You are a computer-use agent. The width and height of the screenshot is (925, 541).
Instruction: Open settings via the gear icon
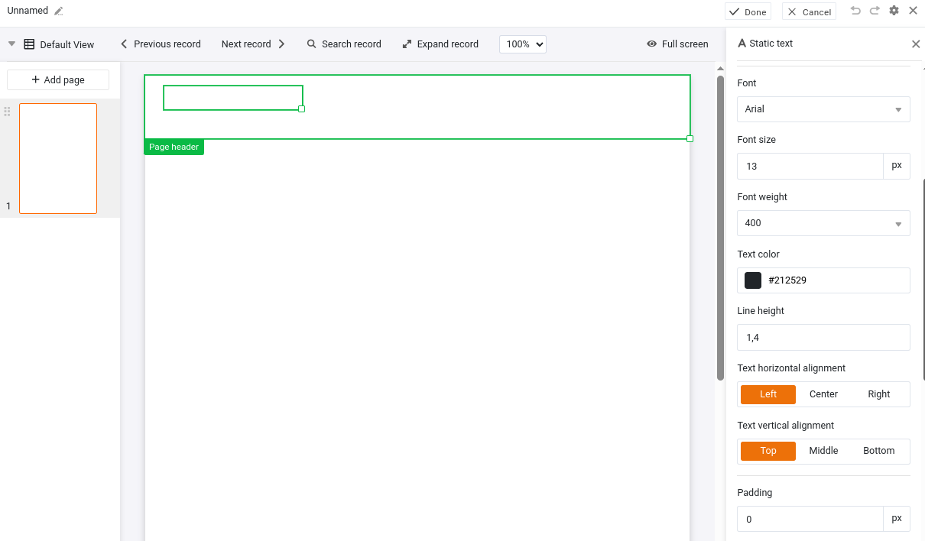pos(894,11)
